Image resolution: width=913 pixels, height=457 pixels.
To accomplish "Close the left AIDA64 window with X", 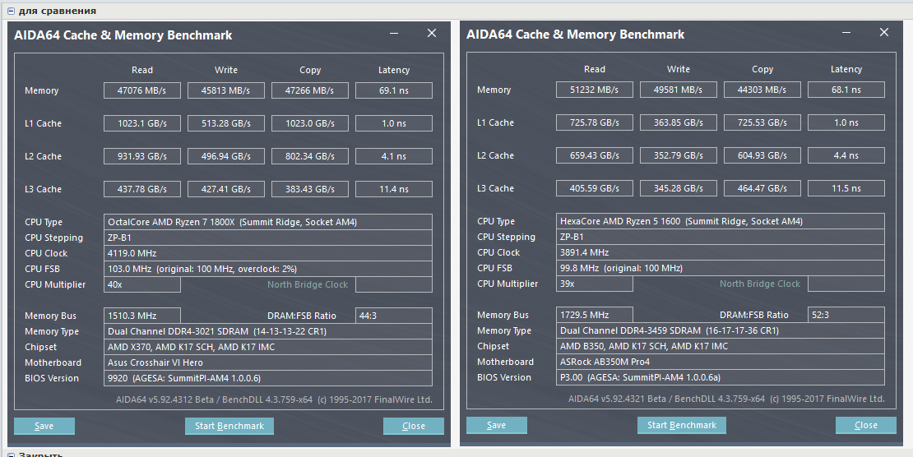I will tap(432, 34).
